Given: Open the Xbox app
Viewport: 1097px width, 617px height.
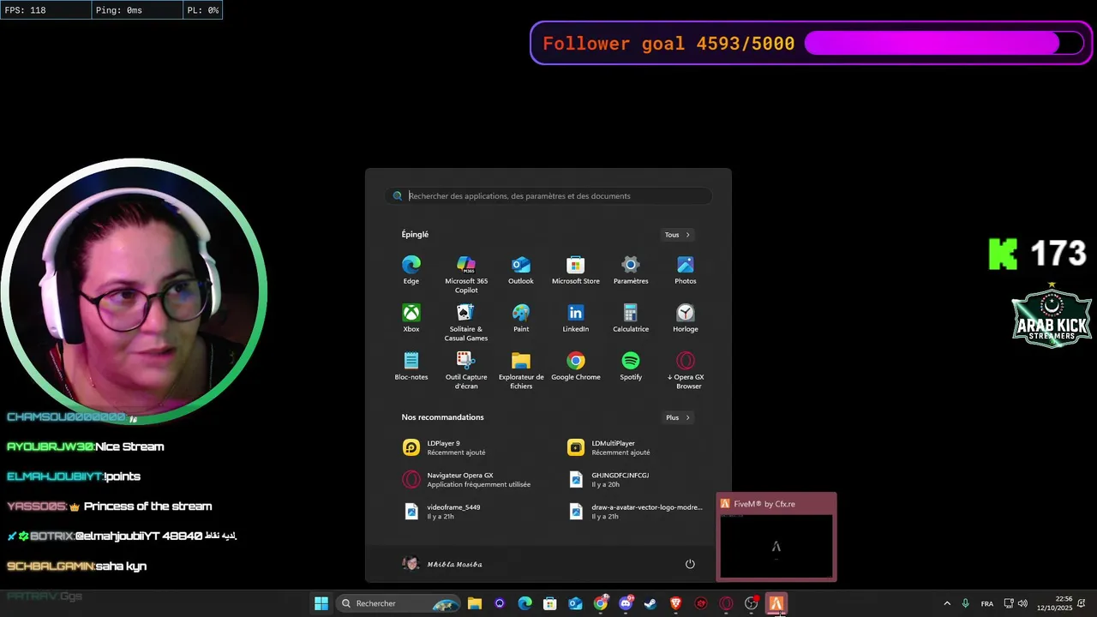Looking at the screenshot, I should [411, 317].
